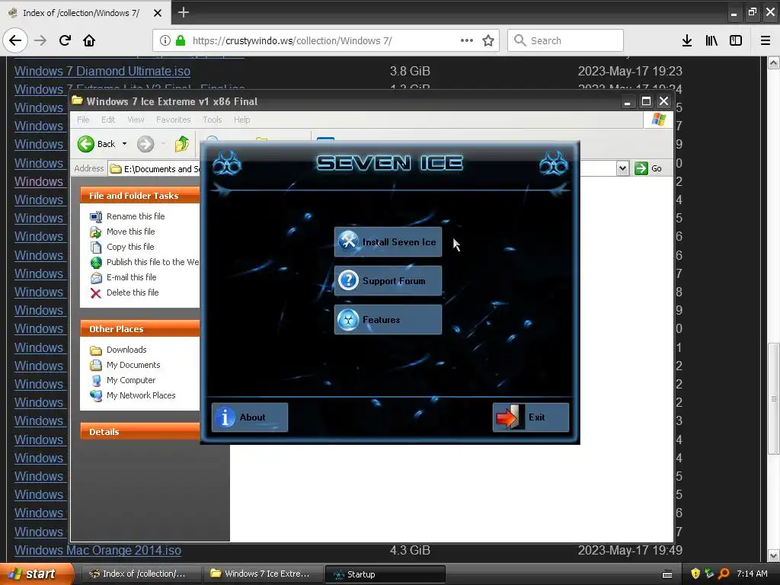
Task: Expand the Explorer address bar dropdown
Action: click(x=622, y=168)
